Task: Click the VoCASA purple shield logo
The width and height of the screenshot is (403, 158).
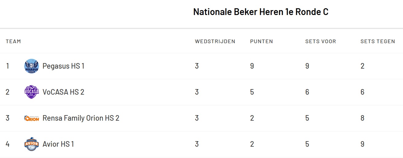Action: (32, 92)
